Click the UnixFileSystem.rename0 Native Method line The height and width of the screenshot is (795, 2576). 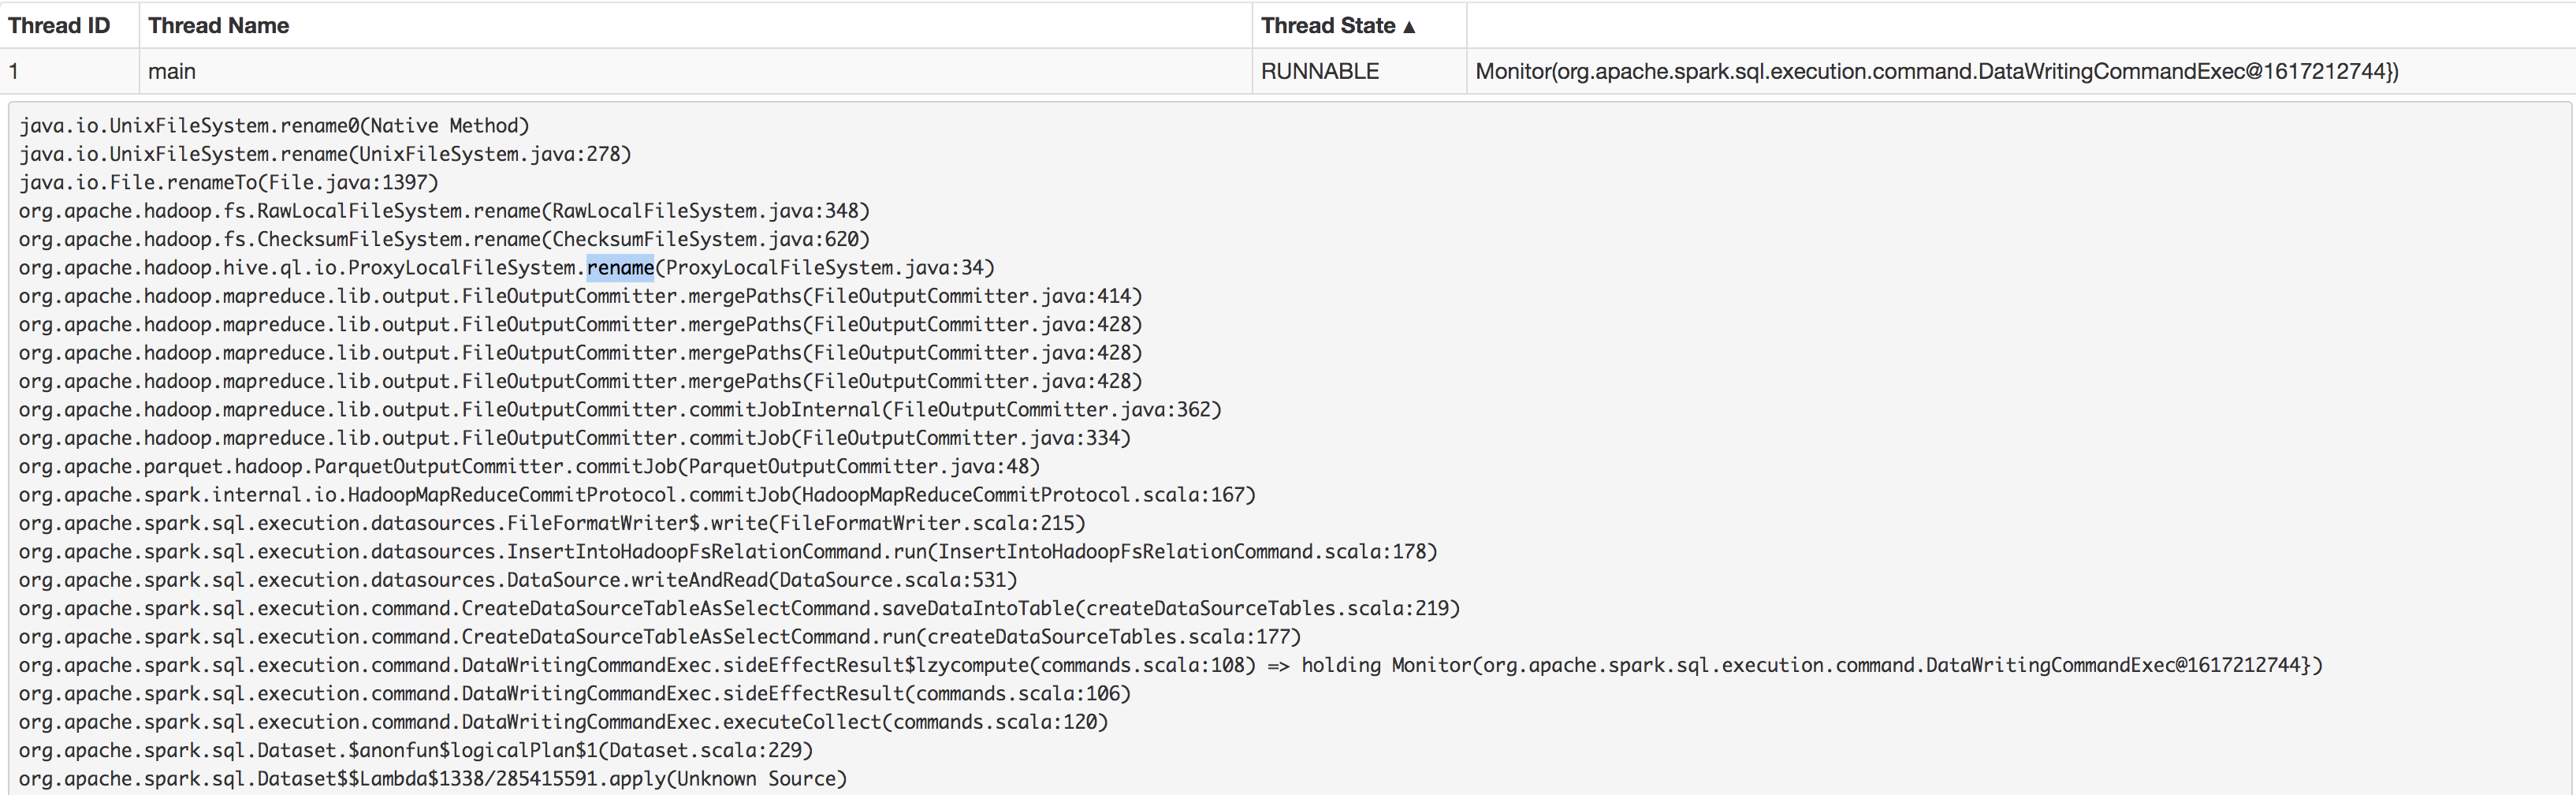pos(274,126)
